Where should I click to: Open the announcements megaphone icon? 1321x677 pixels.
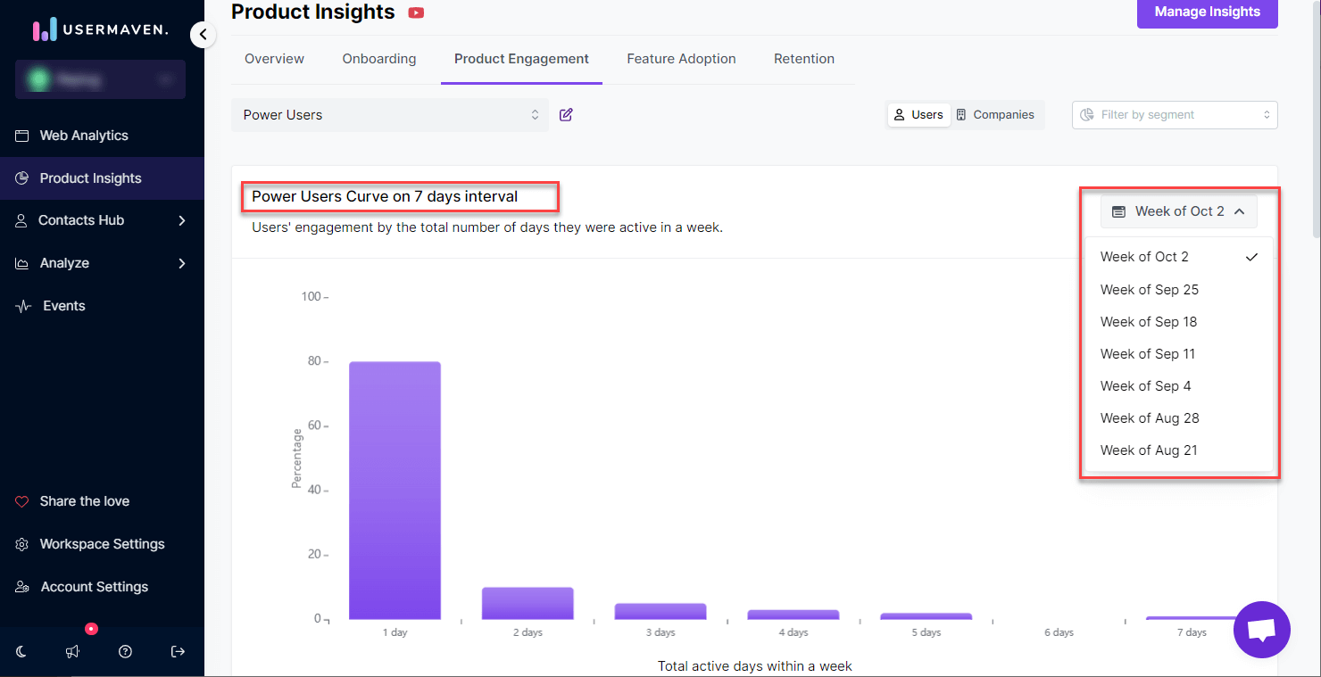(x=73, y=652)
